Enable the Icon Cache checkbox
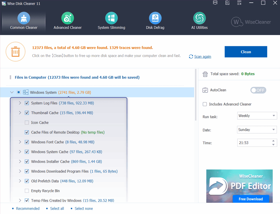This screenshot has height=214, width=280. [27, 123]
